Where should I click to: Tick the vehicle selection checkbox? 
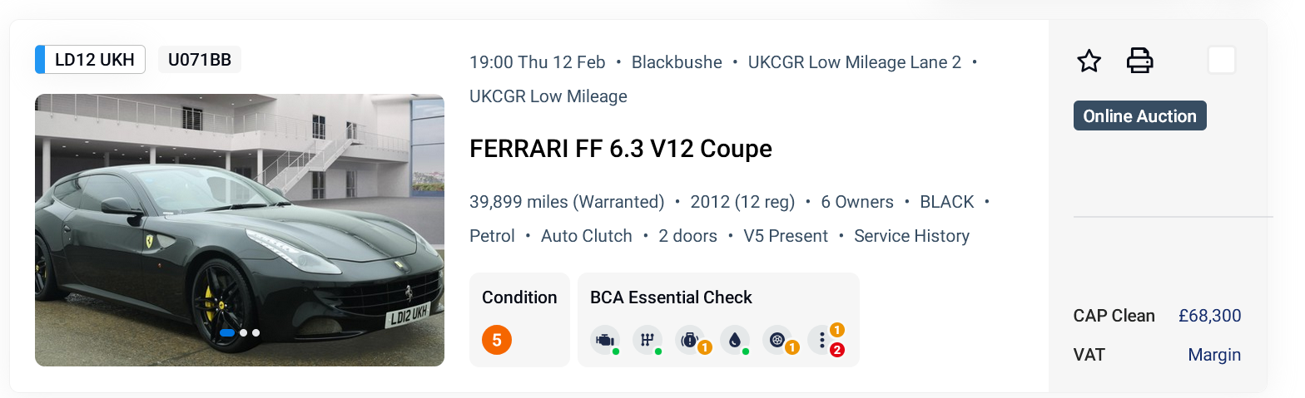(1221, 61)
